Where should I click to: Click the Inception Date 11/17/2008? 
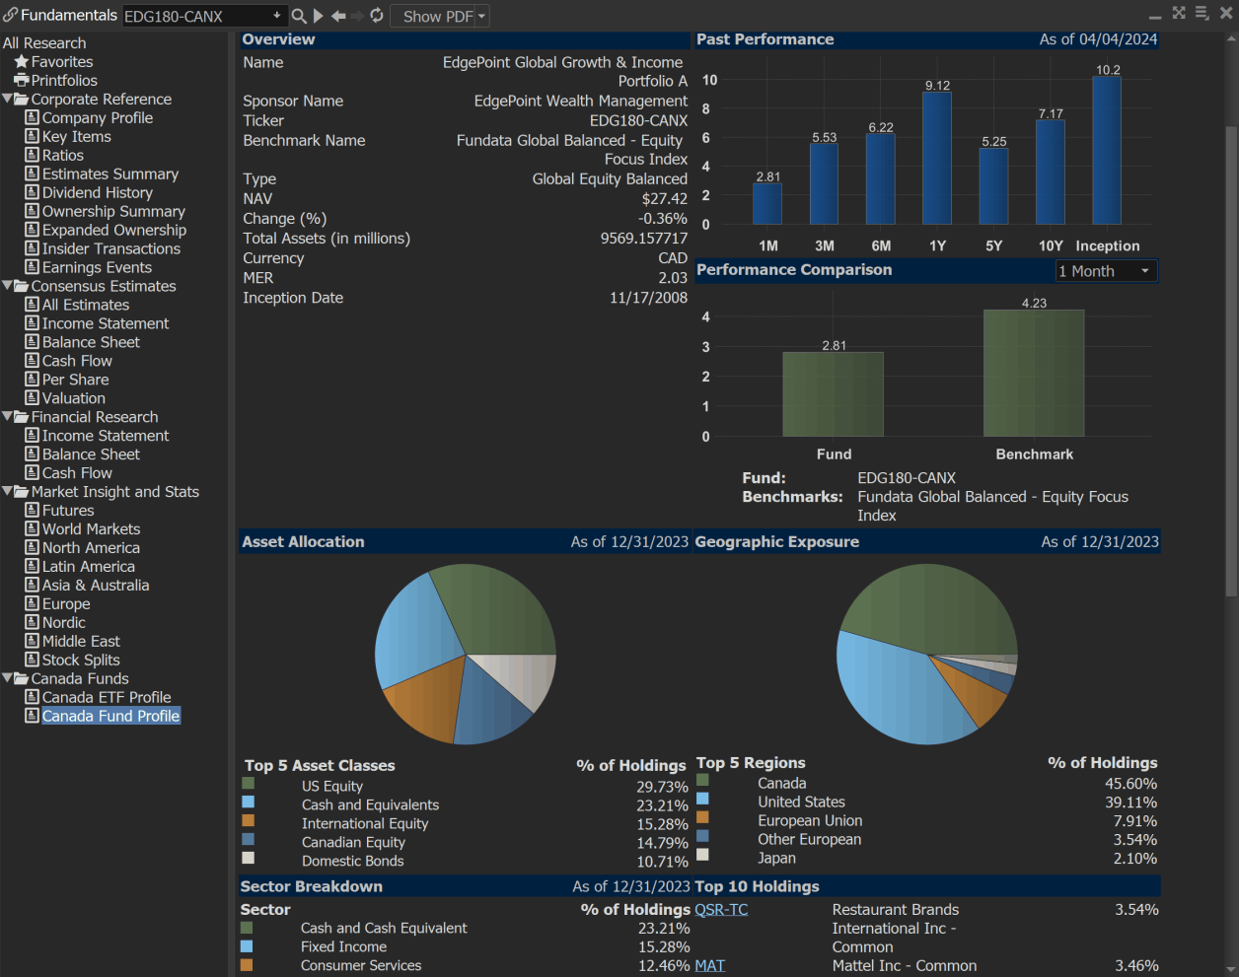pos(648,298)
